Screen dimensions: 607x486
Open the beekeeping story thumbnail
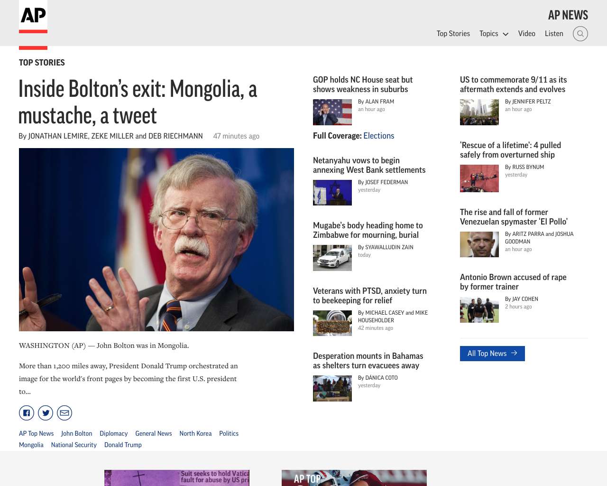332,323
